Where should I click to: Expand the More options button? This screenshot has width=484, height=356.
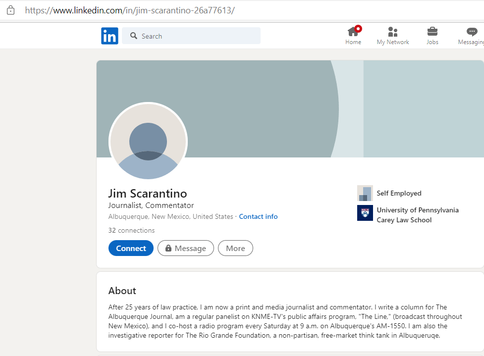point(235,249)
